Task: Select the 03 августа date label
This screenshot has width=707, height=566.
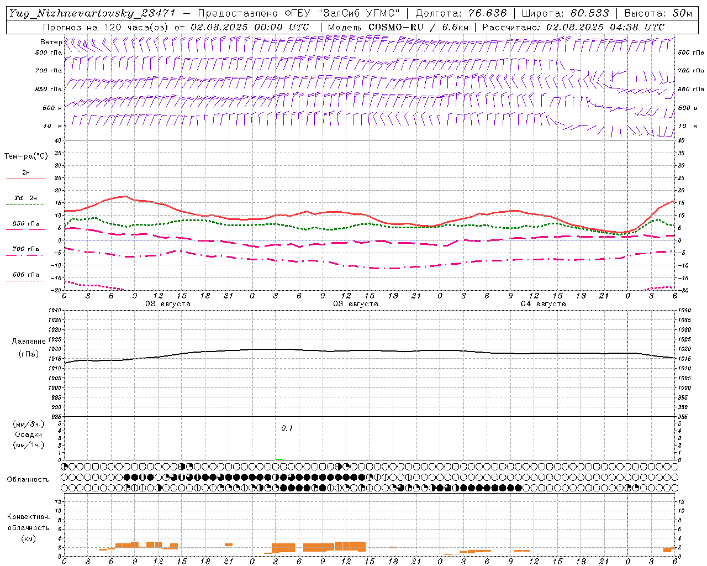Action: [x=356, y=304]
